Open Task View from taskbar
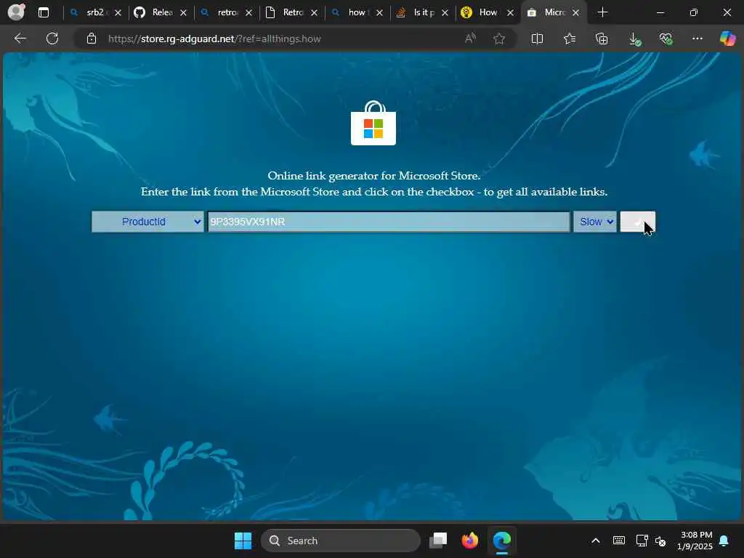This screenshot has height=558, width=744. click(x=438, y=541)
